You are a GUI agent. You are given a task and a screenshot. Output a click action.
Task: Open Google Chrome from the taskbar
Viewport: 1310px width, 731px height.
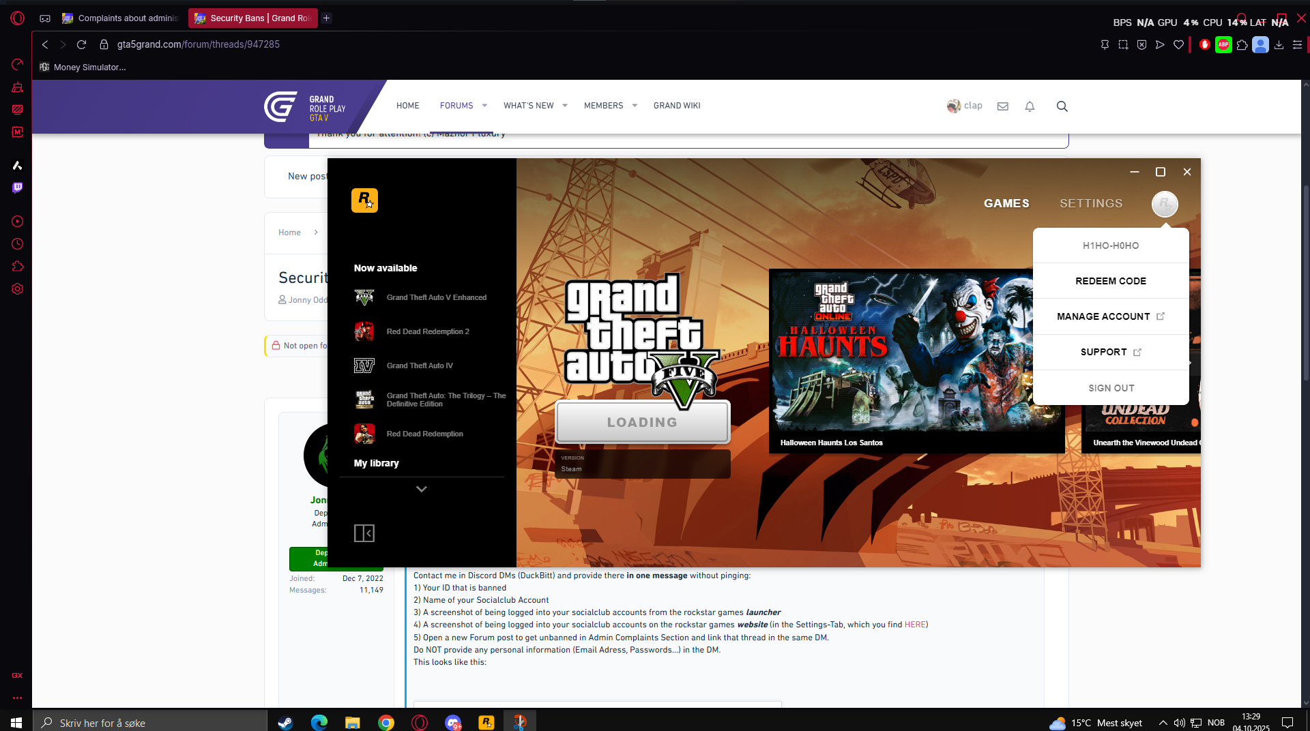point(386,723)
